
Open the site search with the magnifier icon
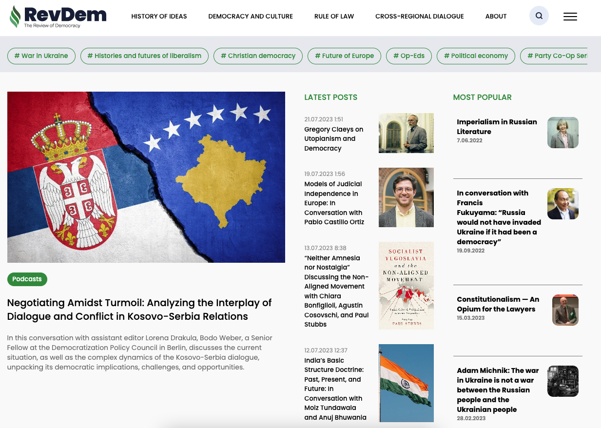click(x=539, y=16)
